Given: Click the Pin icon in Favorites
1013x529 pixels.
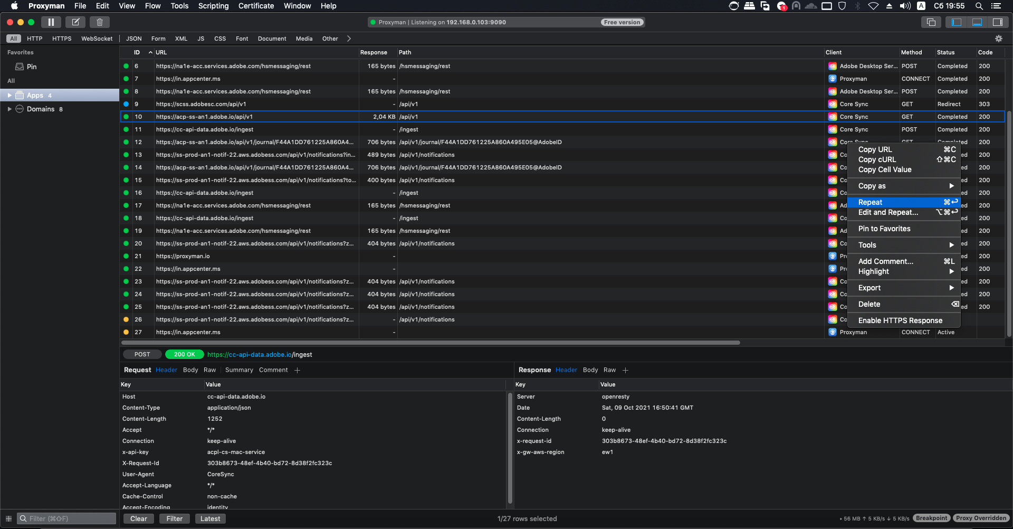Looking at the screenshot, I should pos(20,67).
